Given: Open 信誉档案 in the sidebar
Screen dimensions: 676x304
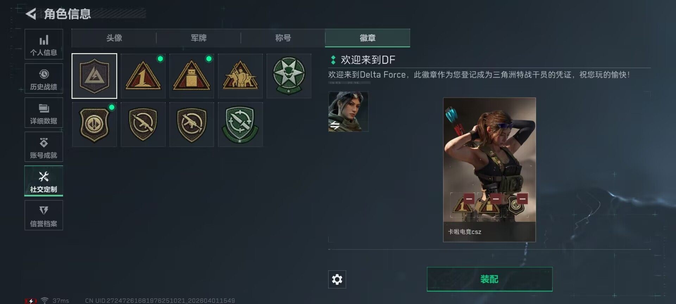Looking at the screenshot, I should click(44, 215).
